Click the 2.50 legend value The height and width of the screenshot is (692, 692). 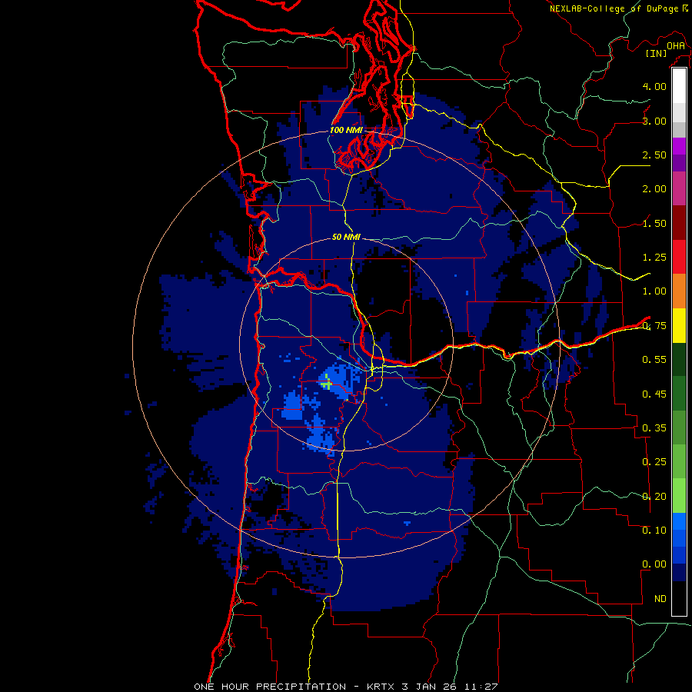(654, 155)
